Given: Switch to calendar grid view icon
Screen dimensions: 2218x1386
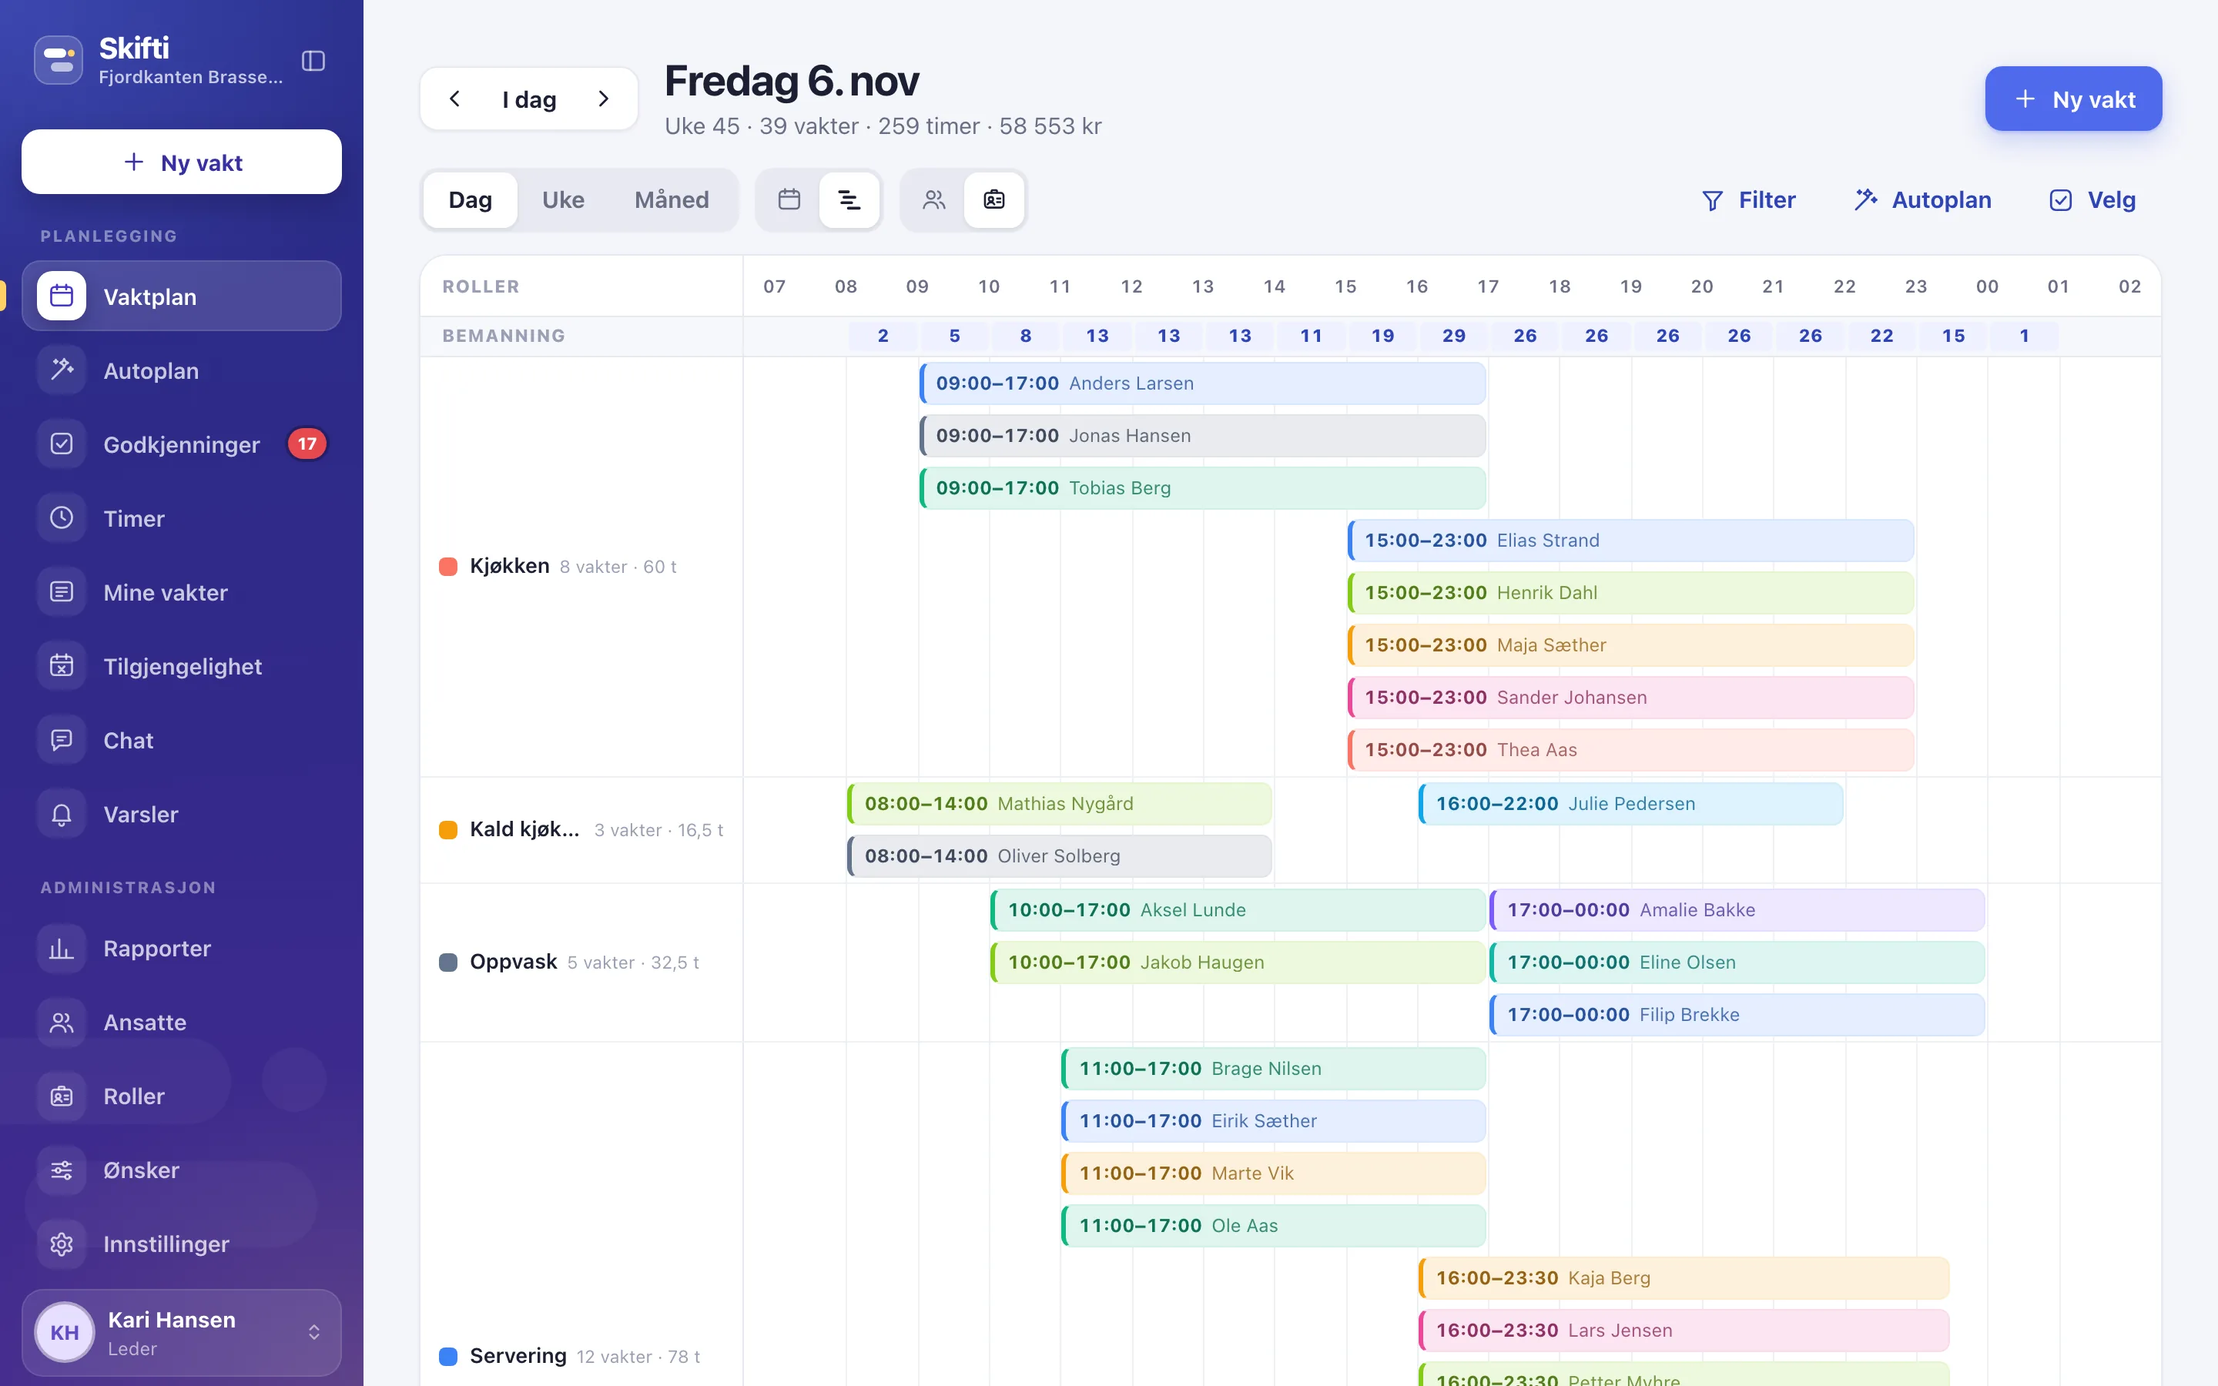Looking at the screenshot, I should pyautogui.click(x=789, y=199).
